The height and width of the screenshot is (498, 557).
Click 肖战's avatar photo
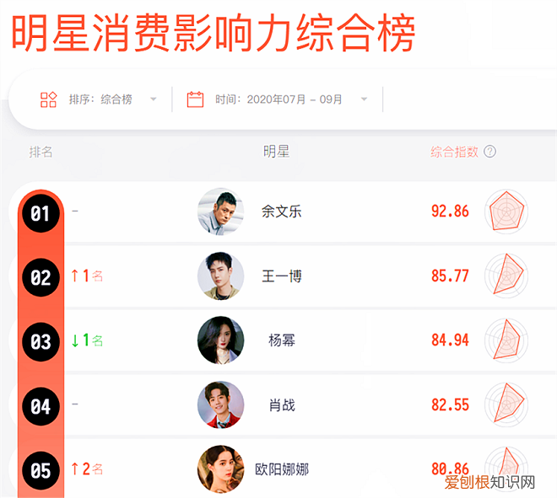[220, 404]
